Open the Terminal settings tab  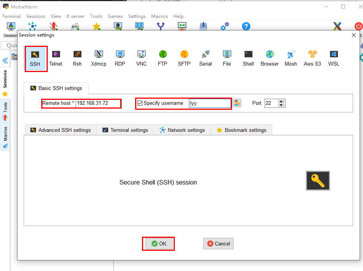click(x=125, y=130)
